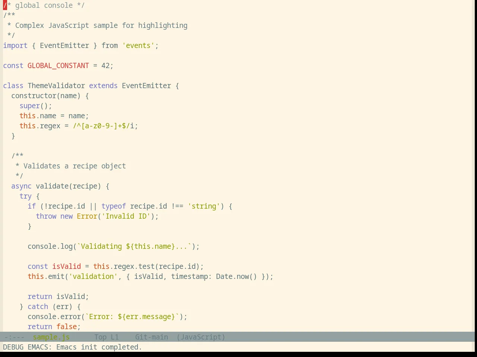Click the ThemeValidator class name
Viewport: 477px width, 357px height.
pos(56,86)
